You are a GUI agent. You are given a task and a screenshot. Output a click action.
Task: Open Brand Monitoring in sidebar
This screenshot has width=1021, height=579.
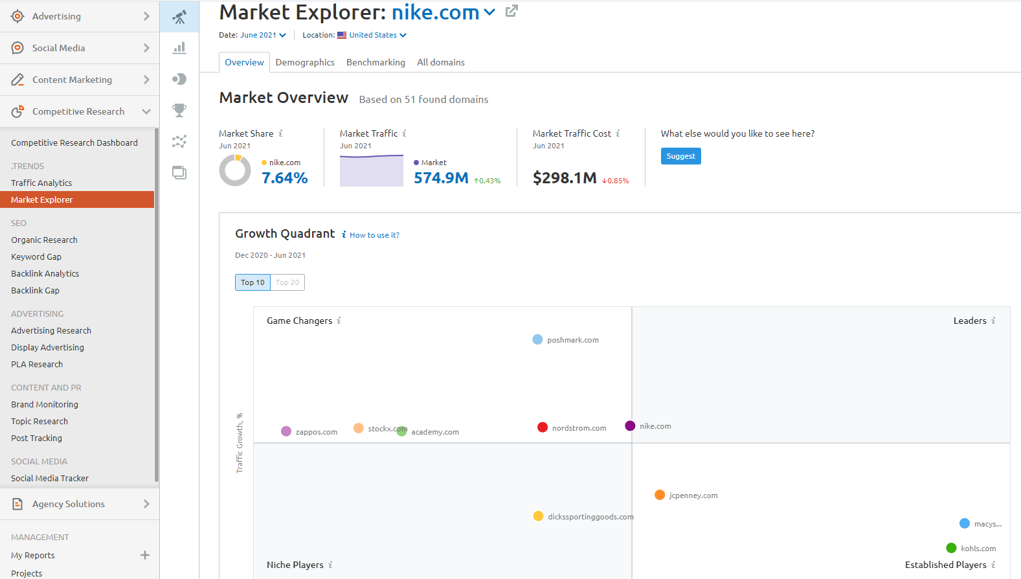[45, 404]
